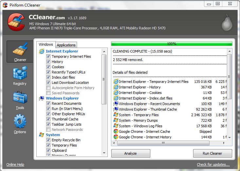Image resolution: width=240 pixels, height=171 pixels.
Task: Toggle the Clipboard checkbox
Action: (x=48, y=150)
